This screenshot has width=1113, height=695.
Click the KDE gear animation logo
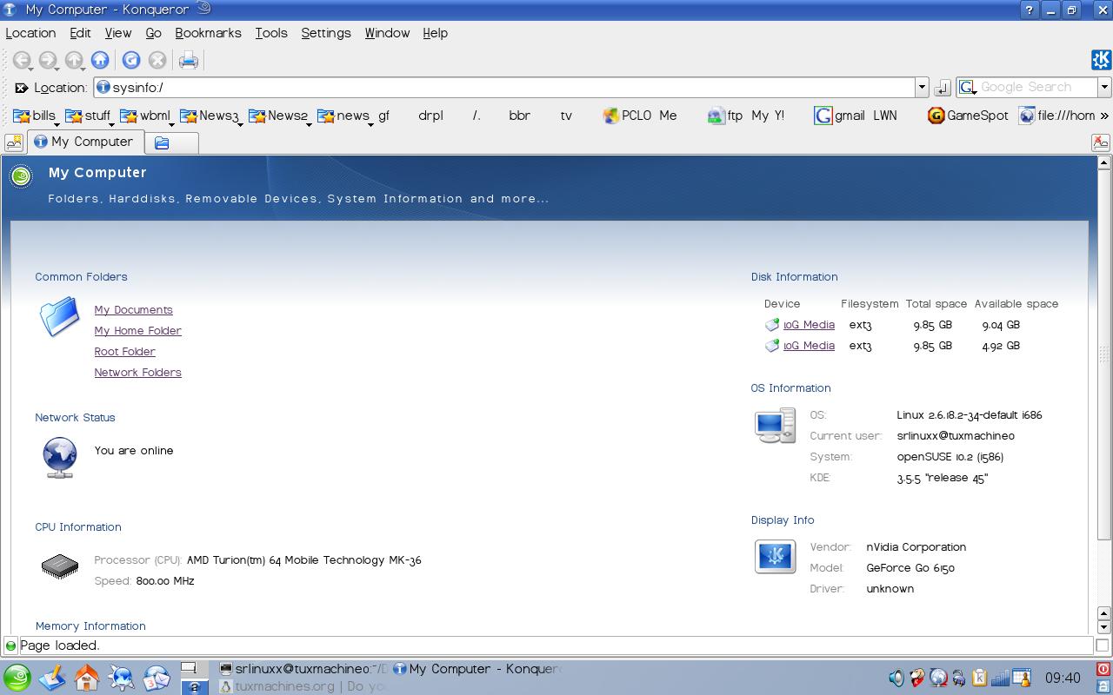[1101, 60]
